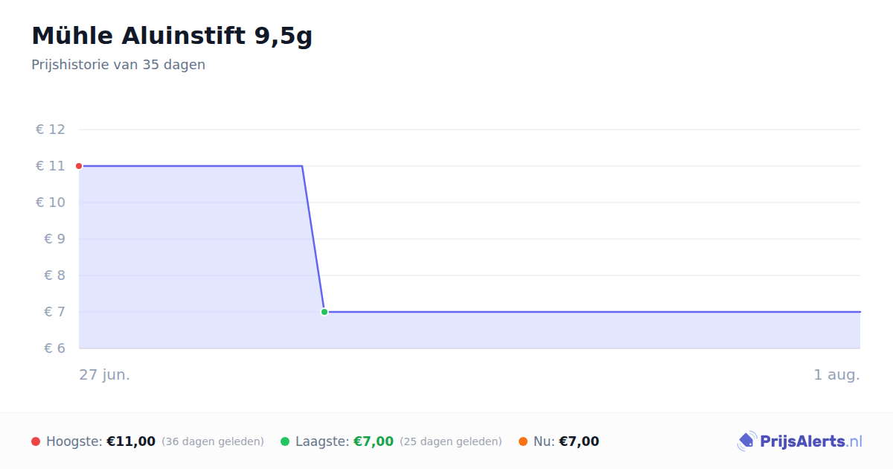Viewport: 893px width, 469px height.
Task: Open the PrijsAlerts.nl brand link
Action: point(799,441)
